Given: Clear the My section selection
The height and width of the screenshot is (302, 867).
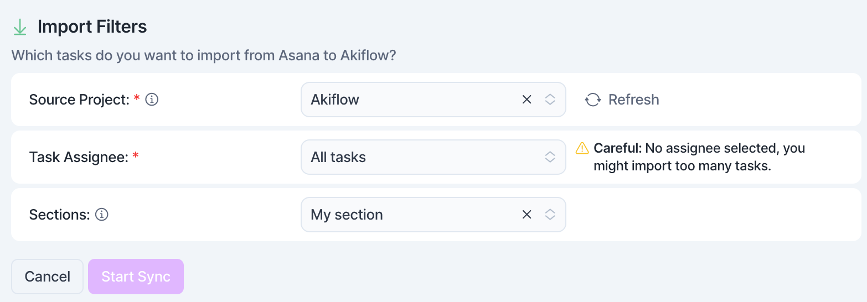Looking at the screenshot, I should coord(527,215).
